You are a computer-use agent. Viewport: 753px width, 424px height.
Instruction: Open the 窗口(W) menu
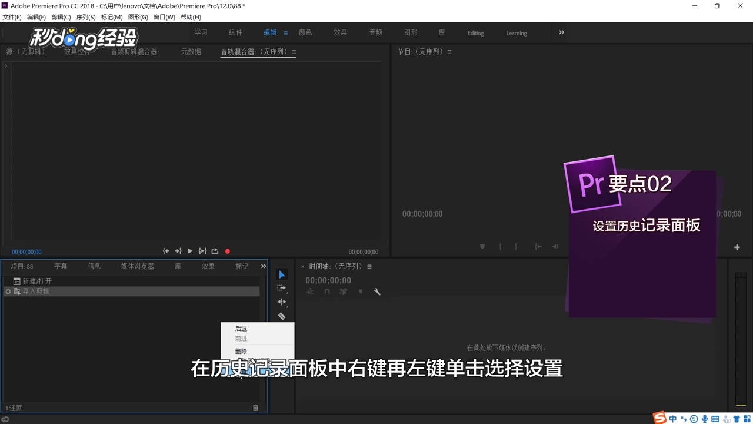(164, 17)
